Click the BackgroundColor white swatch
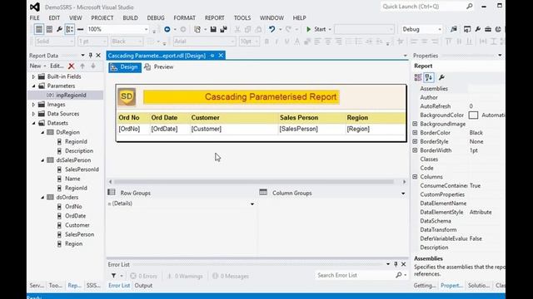The image size is (533, 299). (473, 115)
